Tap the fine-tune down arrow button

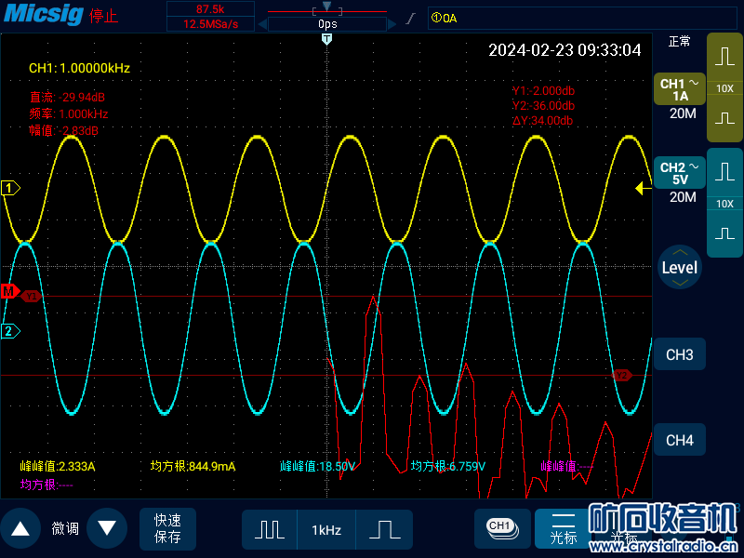tap(107, 528)
